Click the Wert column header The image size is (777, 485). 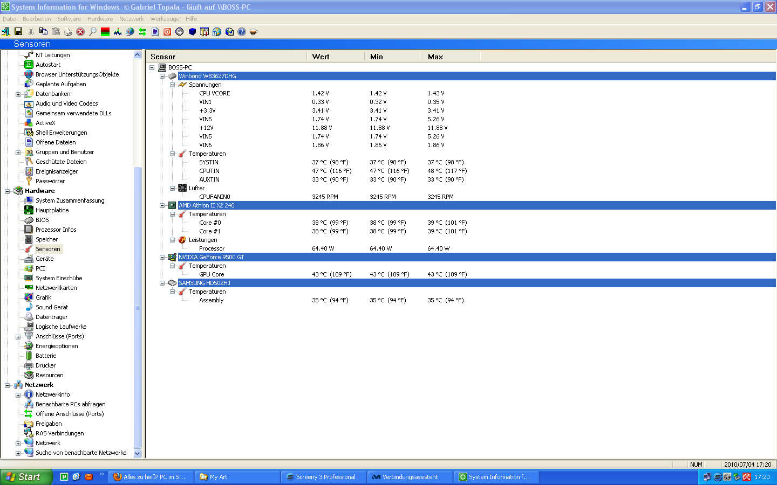click(x=336, y=57)
